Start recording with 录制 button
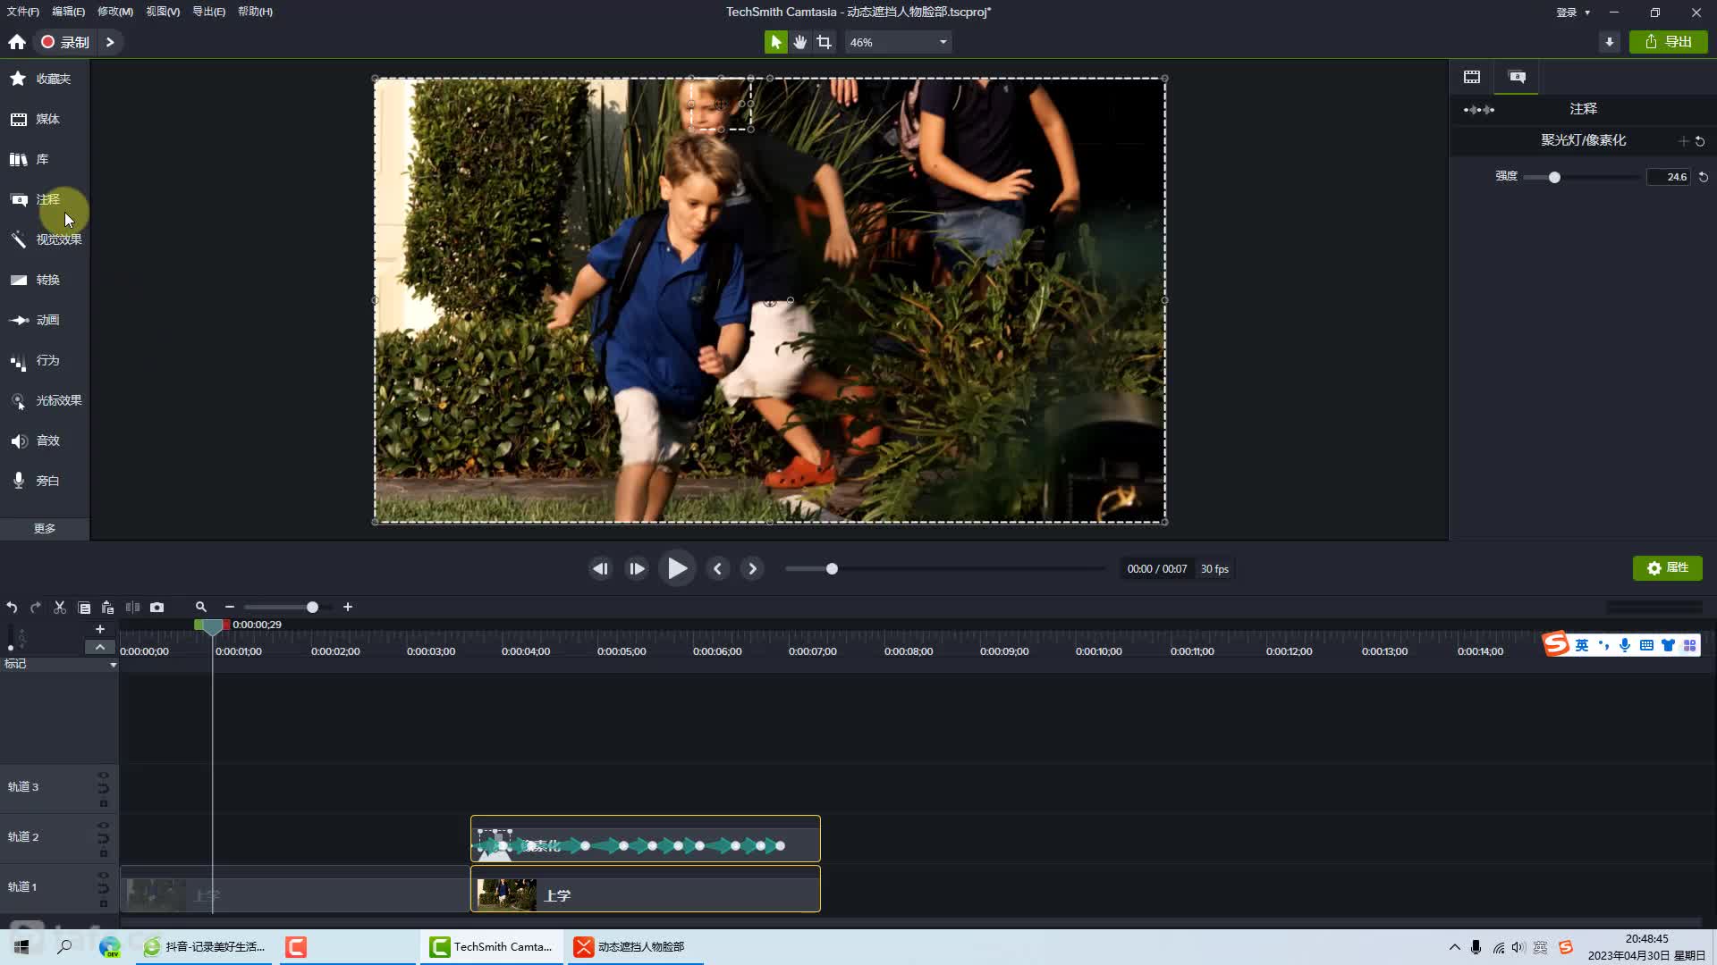Screen dimensions: 1717x965 click(65, 42)
